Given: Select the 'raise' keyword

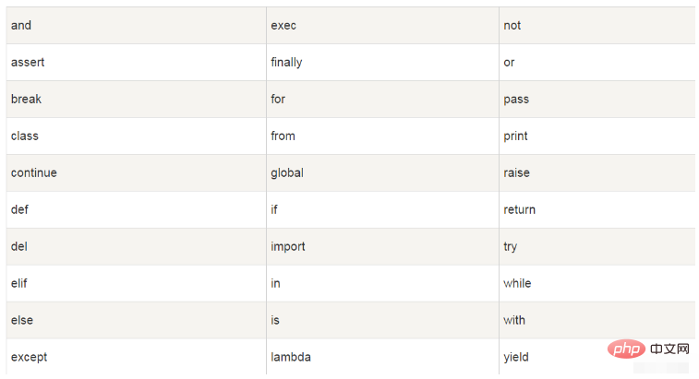Looking at the screenshot, I should [x=517, y=172].
